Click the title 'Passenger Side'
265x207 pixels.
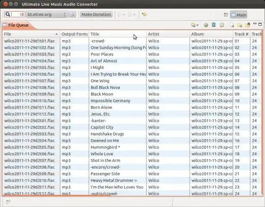click(105, 174)
